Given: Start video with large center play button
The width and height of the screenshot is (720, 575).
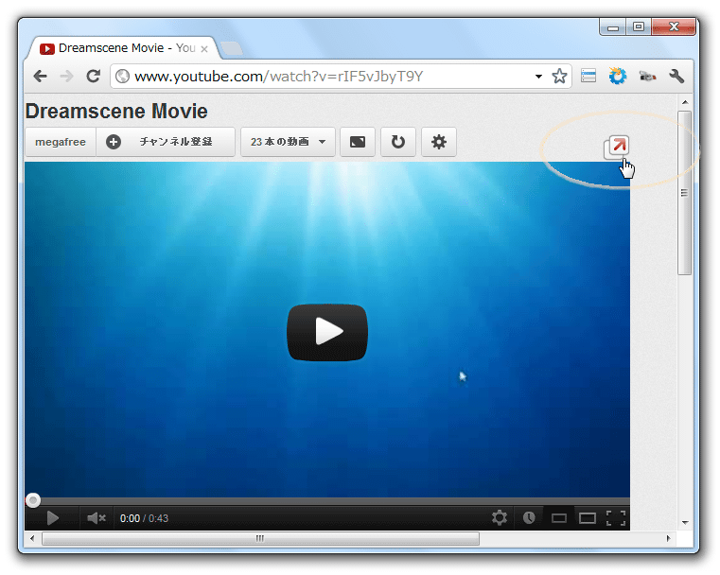Looking at the screenshot, I should pos(327,332).
